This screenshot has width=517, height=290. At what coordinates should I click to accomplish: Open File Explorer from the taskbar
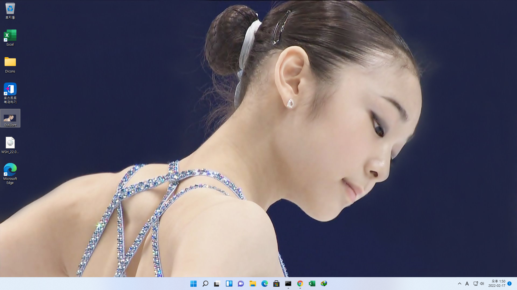coord(253,284)
